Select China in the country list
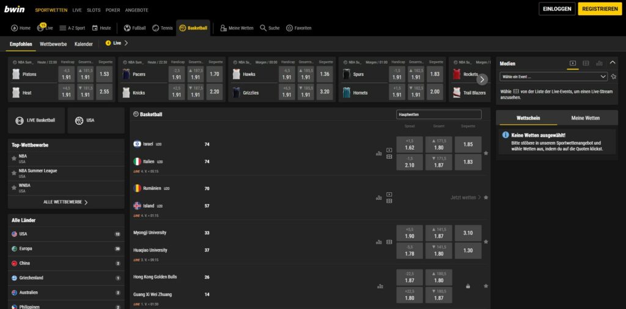 [66, 264]
